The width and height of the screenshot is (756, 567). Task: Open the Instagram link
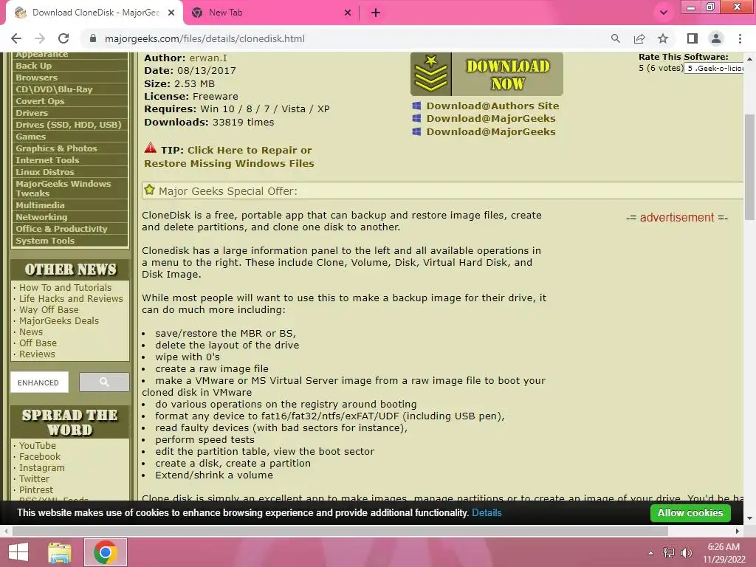[x=41, y=467]
